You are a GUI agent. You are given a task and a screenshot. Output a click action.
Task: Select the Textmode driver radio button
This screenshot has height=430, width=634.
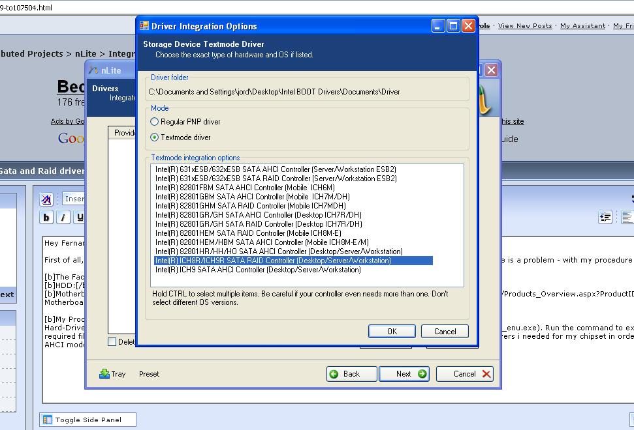pyautogui.click(x=154, y=137)
